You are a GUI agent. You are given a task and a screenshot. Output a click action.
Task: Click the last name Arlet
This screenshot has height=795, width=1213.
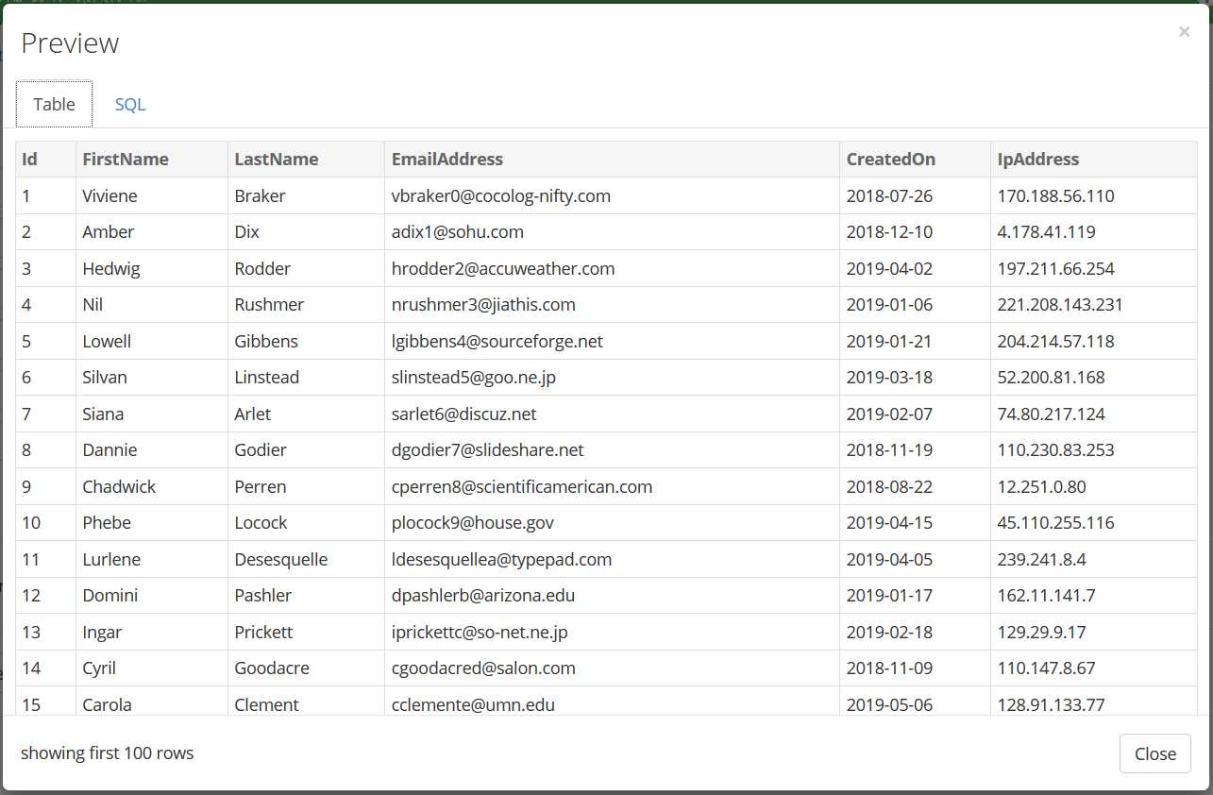253,414
